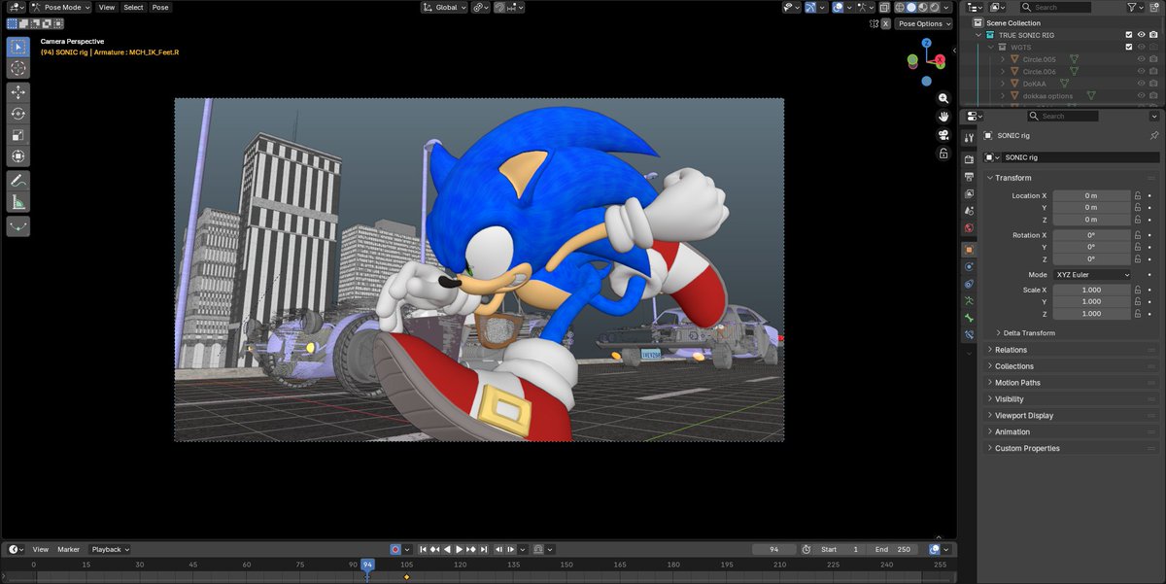Open the Object Constraints properties tab
The width and height of the screenshot is (1166, 584).
pos(969,284)
